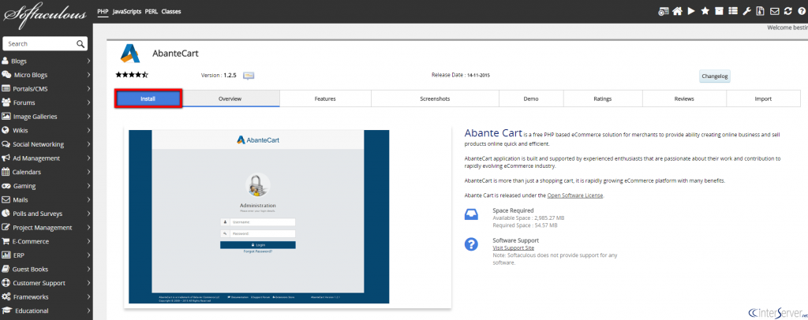Click the Forums category icon

click(6, 102)
